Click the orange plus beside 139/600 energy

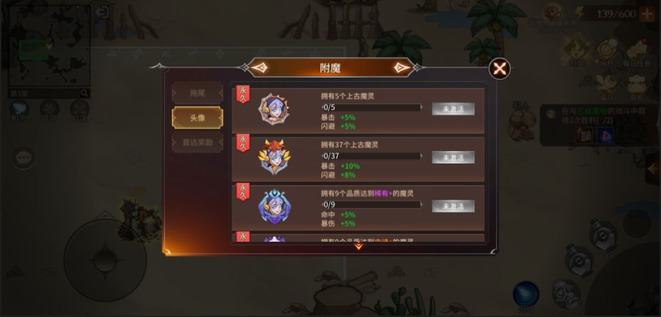coord(646,14)
